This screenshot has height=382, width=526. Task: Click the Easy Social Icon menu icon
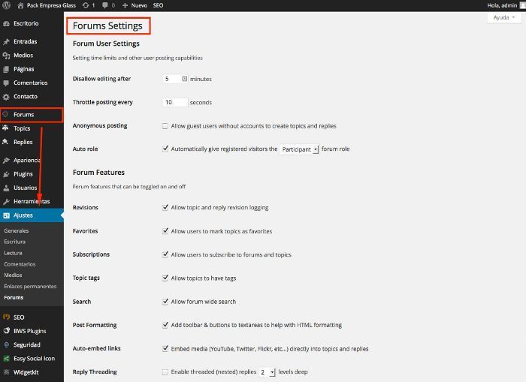pos(6,359)
